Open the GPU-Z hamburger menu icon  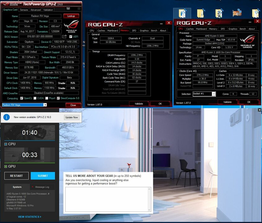[x=79, y=9]
